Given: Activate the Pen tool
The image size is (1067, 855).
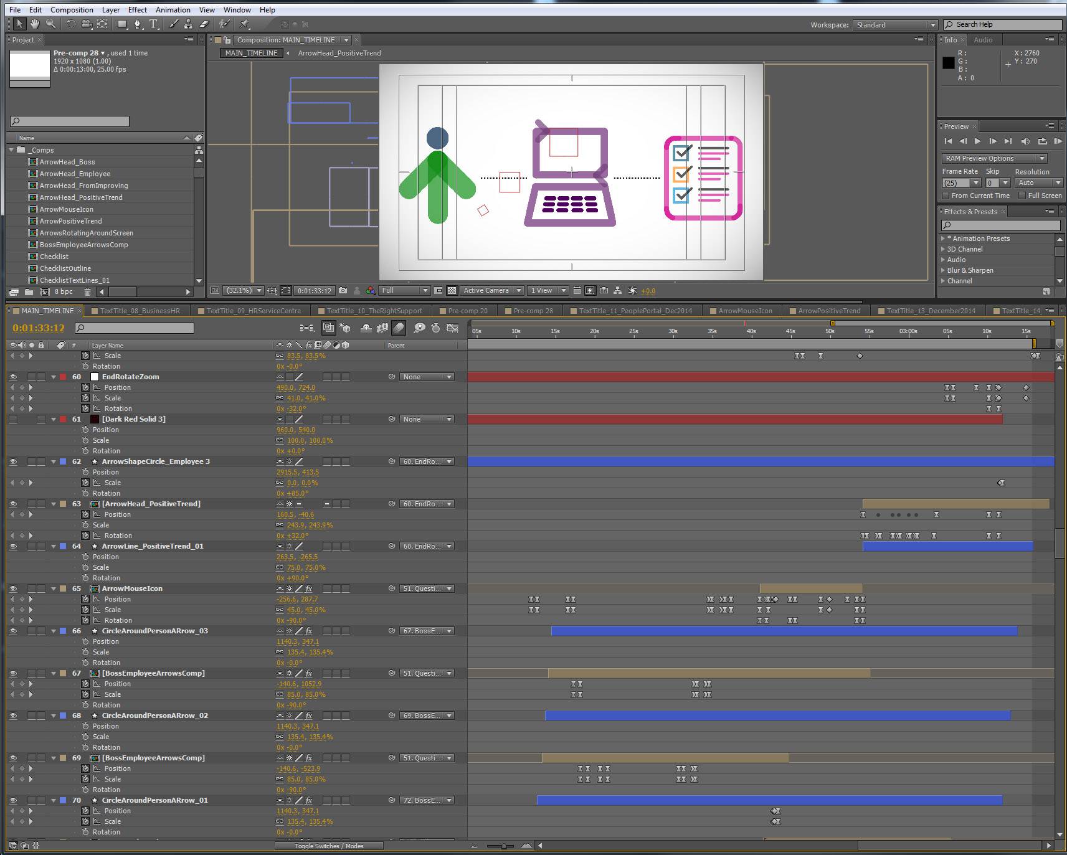Looking at the screenshot, I should click(x=138, y=25).
